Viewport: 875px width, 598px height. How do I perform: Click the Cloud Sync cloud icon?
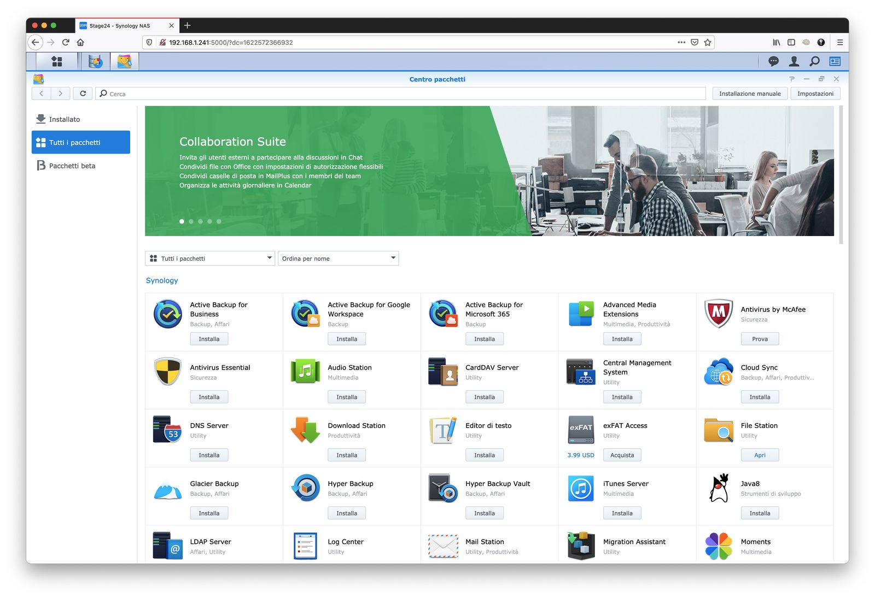coord(719,372)
